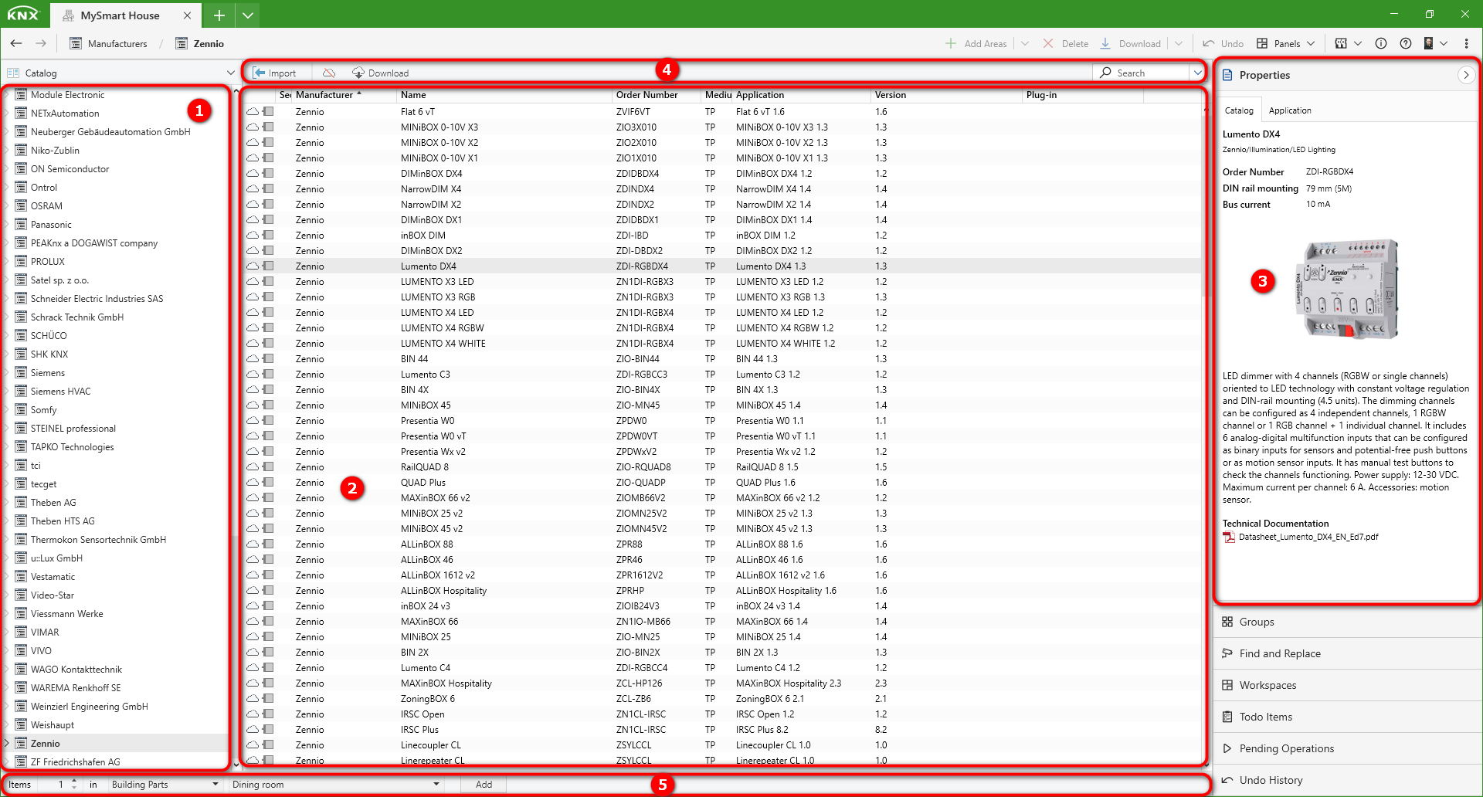The image size is (1483, 797).
Task: Open the help question mark icon
Action: (x=1406, y=43)
